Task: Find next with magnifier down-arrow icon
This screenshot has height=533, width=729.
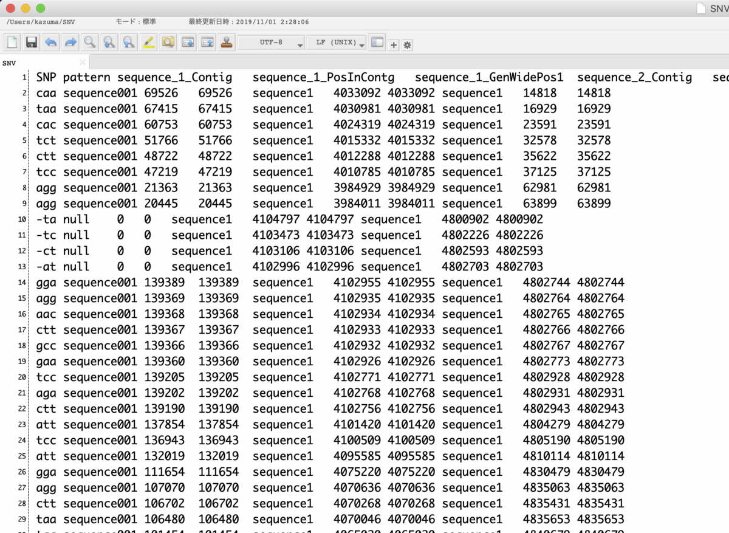Action: click(x=109, y=43)
